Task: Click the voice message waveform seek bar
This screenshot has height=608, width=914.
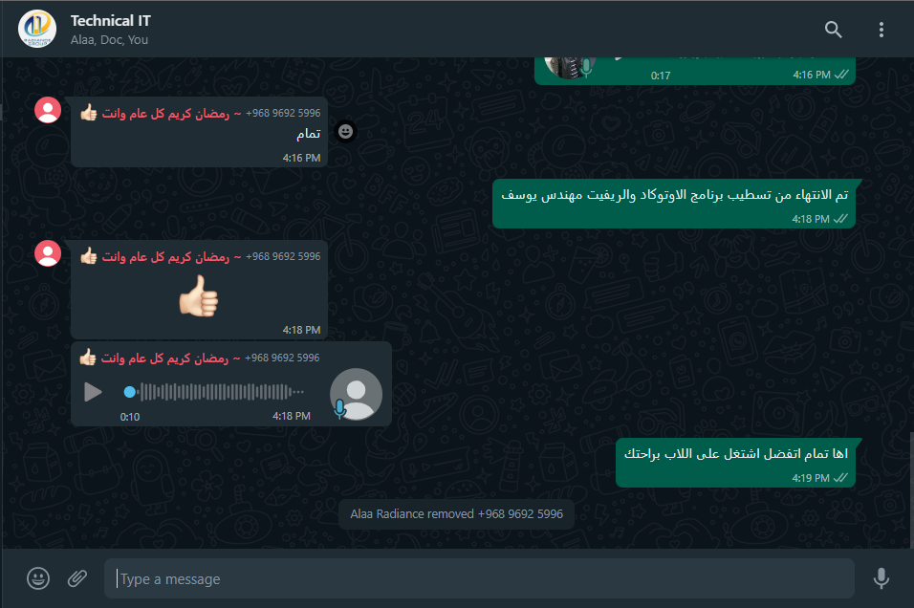Action: coord(214,392)
